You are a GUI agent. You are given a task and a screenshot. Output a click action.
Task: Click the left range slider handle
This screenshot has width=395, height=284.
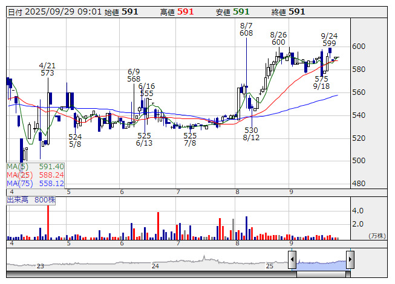point(292,260)
